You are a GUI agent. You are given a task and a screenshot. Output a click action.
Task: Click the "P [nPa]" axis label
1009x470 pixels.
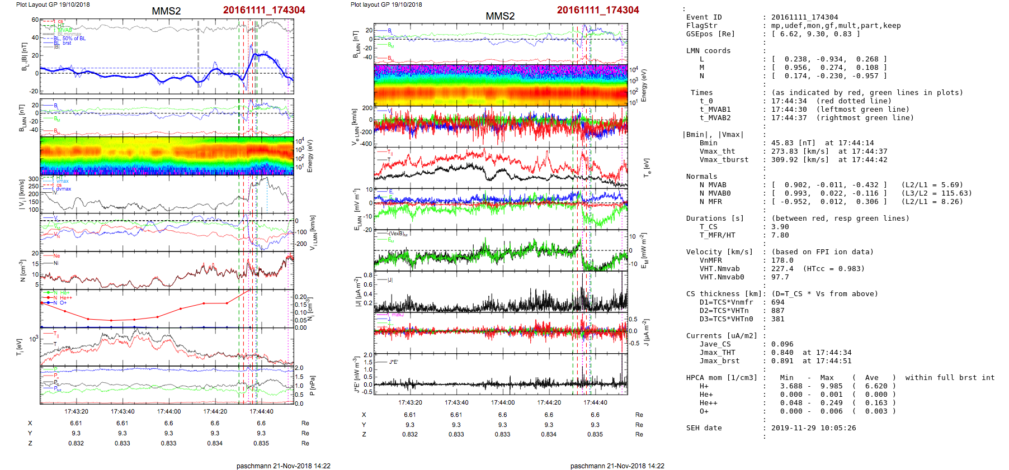312,386
